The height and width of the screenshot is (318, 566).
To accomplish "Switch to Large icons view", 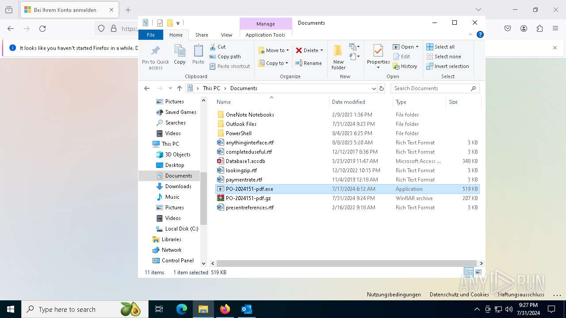I will point(478,273).
